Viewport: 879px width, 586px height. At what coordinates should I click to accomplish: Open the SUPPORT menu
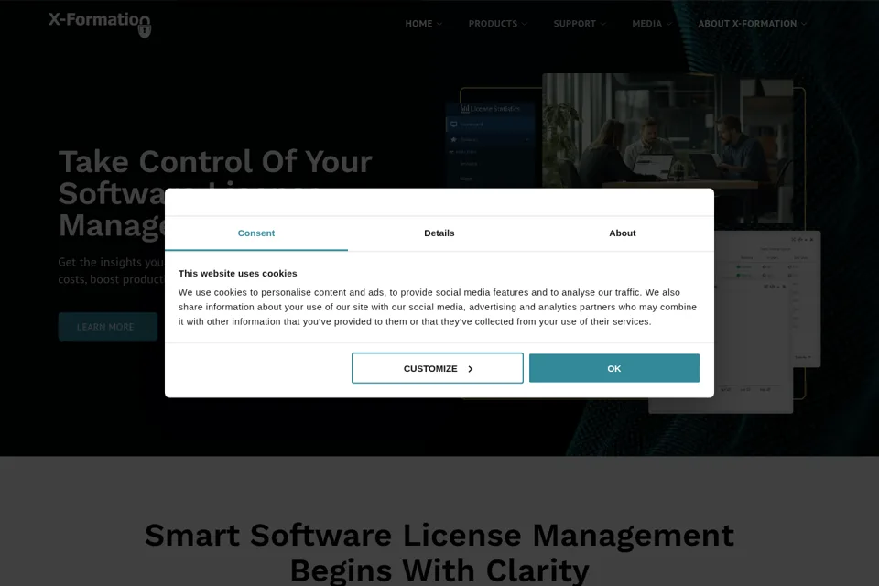click(x=574, y=24)
